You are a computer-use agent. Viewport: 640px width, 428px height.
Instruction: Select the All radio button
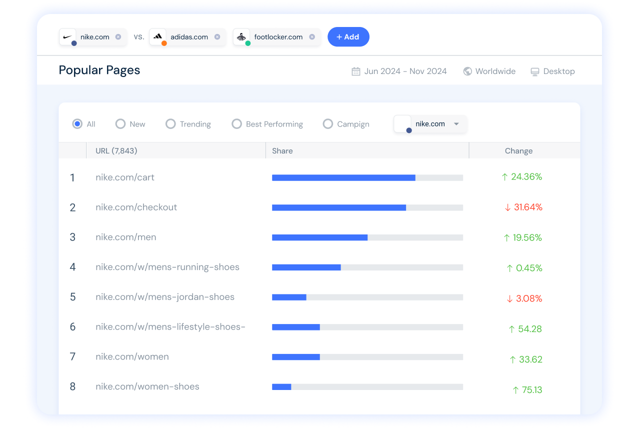click(77, 124)
